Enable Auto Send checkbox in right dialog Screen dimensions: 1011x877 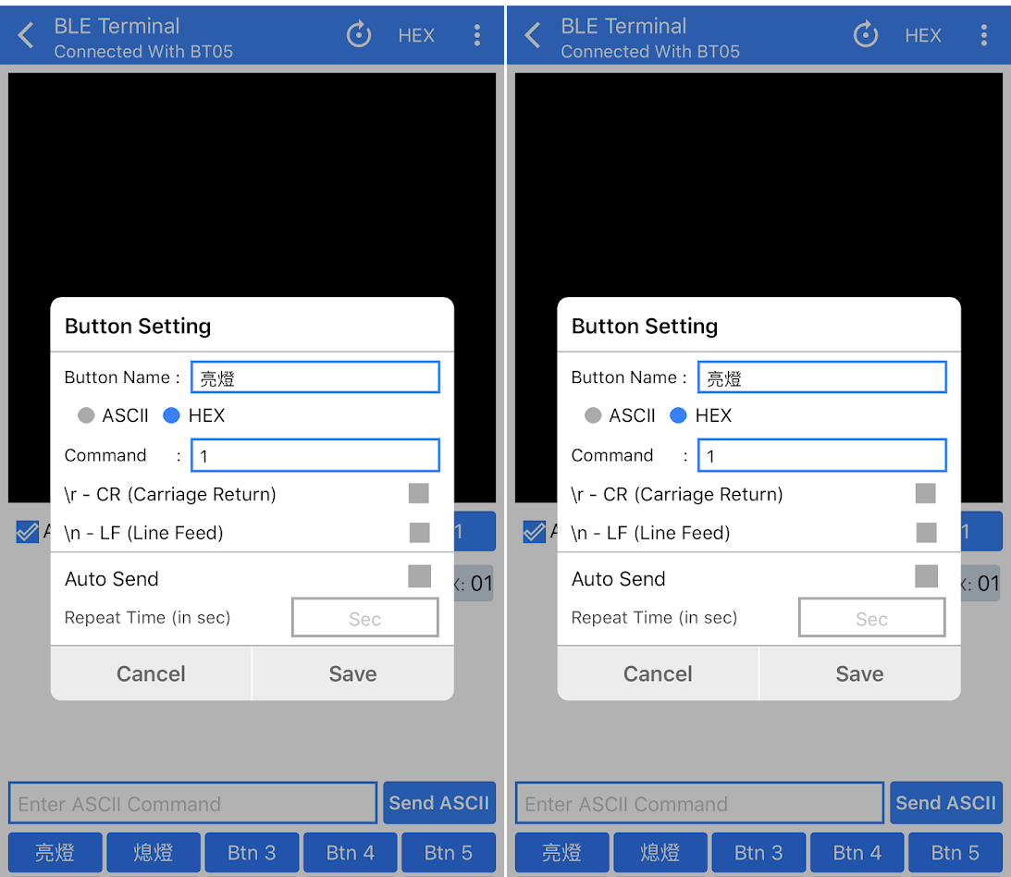926,576
